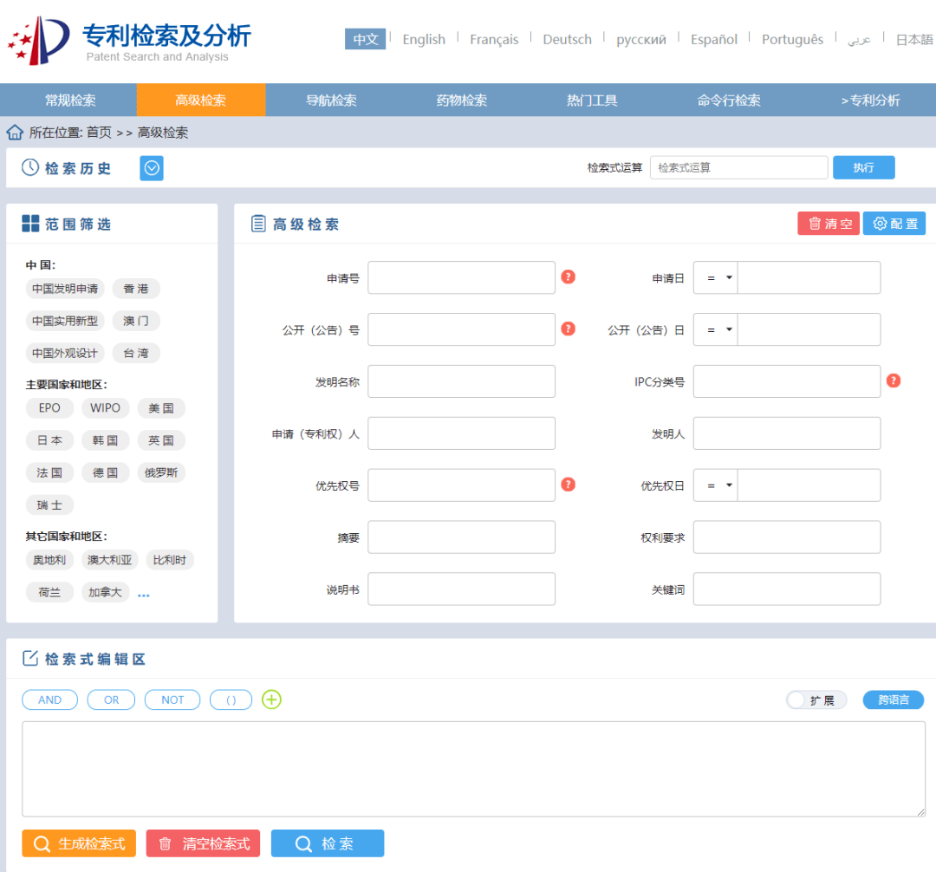This screenshot has height=872, width=936.
Task: Click the help icon beside 申请号 field
Action: tap(568, 277)
